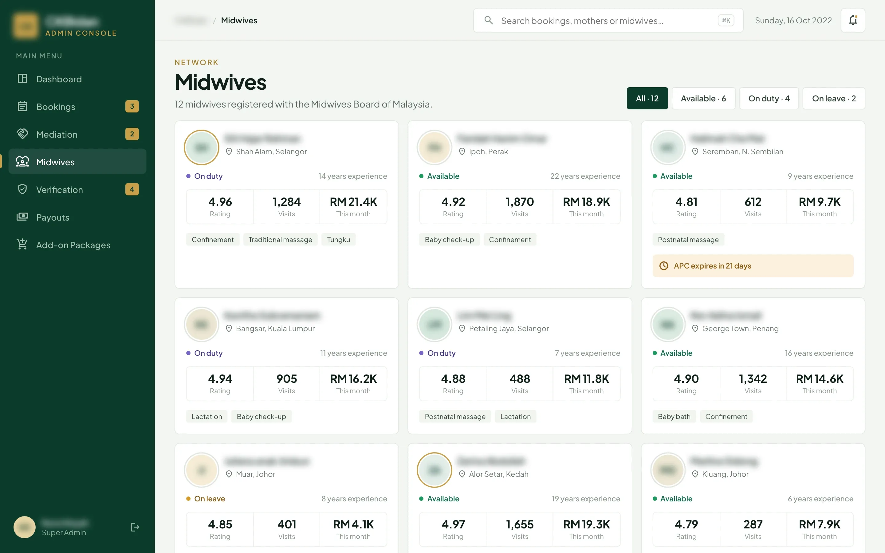Open Muar, Johor midwife avatar
The width and height of the screenshot is (885, 553).
(202, 470)
